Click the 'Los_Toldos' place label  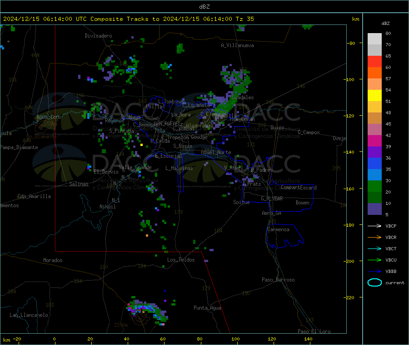point(181,260)
